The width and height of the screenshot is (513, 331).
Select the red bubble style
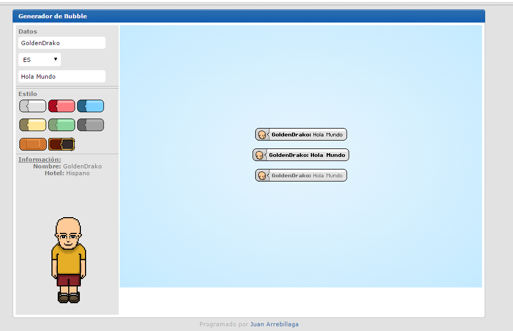click(x=61, y=106)
